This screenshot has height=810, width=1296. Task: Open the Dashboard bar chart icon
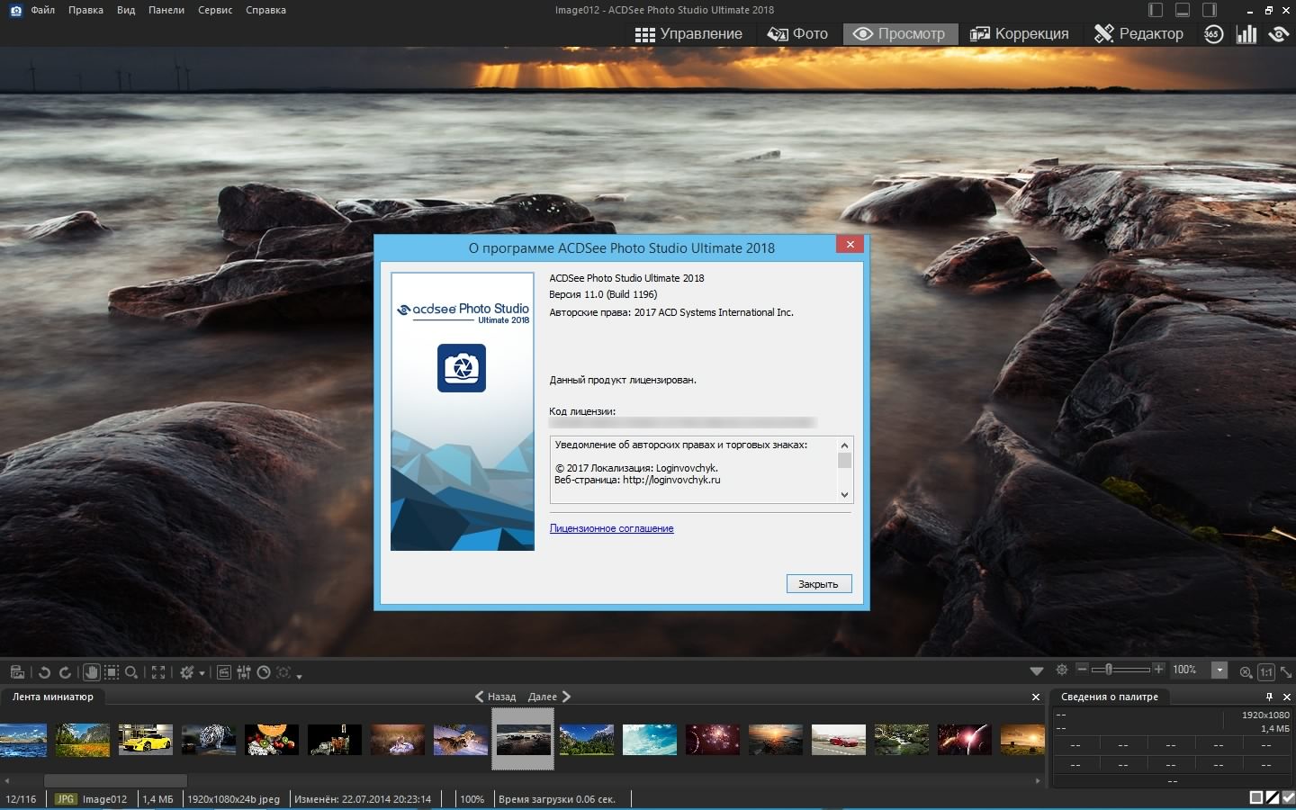point(1246,34)
